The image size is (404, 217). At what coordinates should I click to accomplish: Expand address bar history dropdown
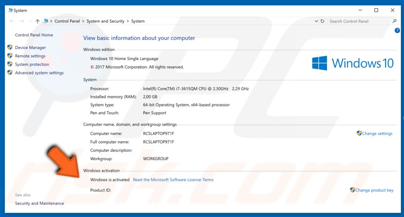(x=316, y=21)
